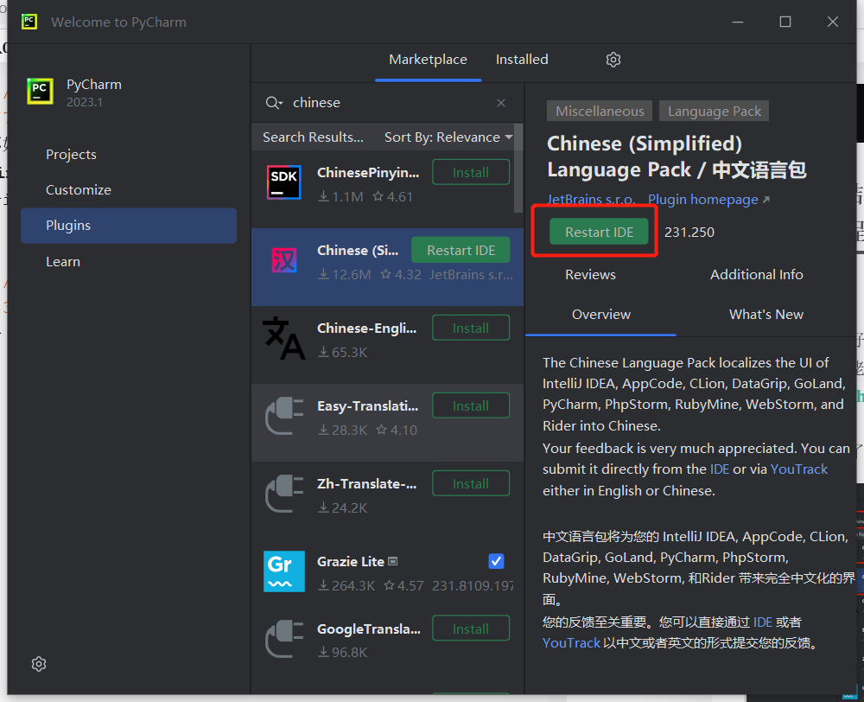Viewport: 864px width, 702px height.
Task: Click Easy-Translation rating 4.10
Action: point(397,430)
